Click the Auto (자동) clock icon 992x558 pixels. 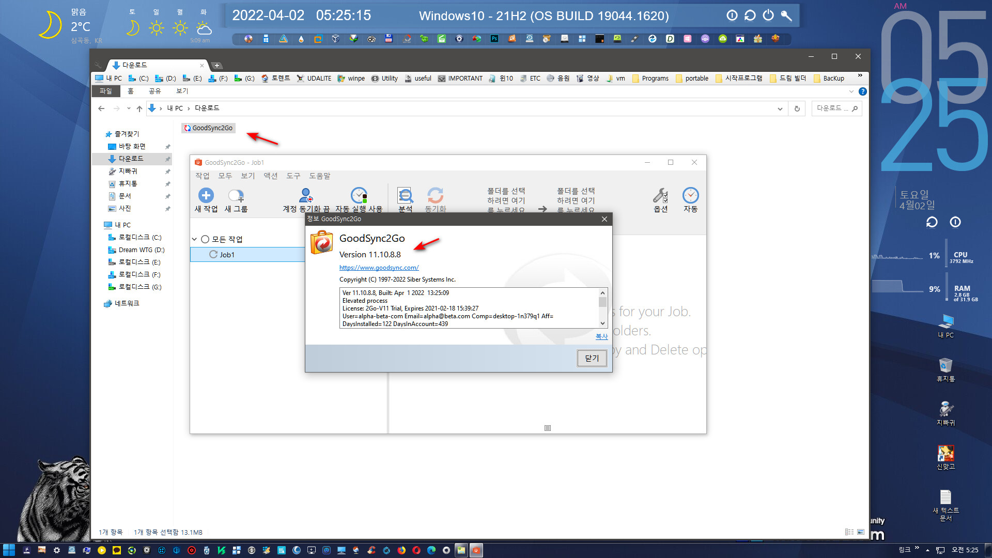pyautogui.click(x=690, y=195)
